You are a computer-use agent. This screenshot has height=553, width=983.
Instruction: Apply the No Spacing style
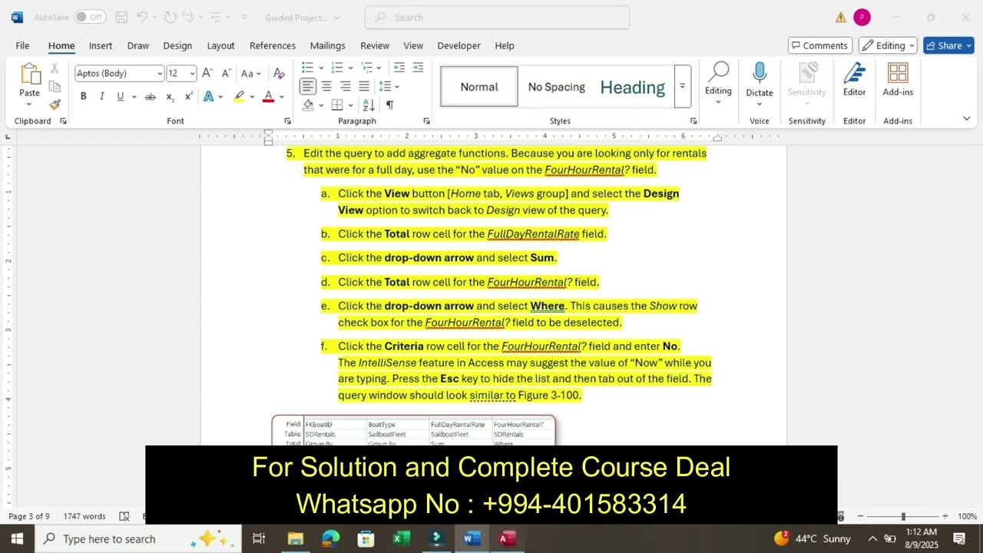(x=556, y=87)
